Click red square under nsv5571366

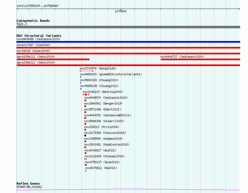pyautogui.click(x=85, y=112)
